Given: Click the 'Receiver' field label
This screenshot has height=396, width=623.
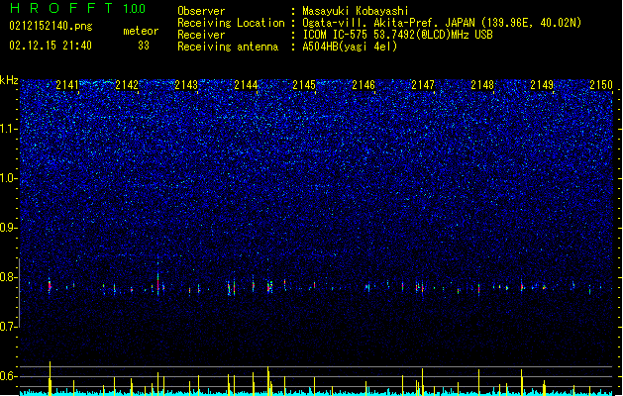Looking at the screenshot, I should pos(201,35).
